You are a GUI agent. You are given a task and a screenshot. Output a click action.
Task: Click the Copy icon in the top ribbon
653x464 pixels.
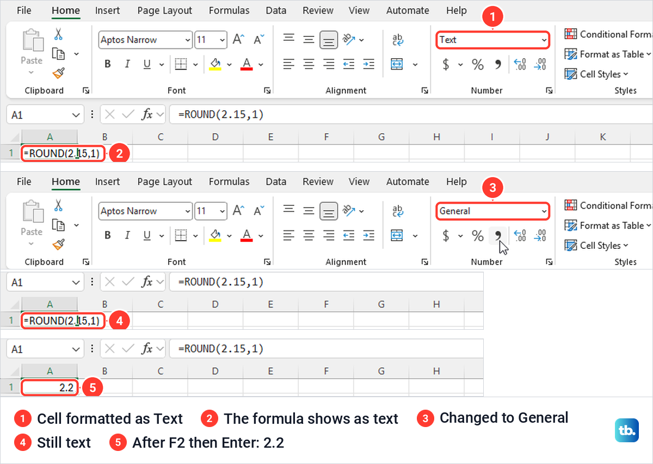coord(58,53)
